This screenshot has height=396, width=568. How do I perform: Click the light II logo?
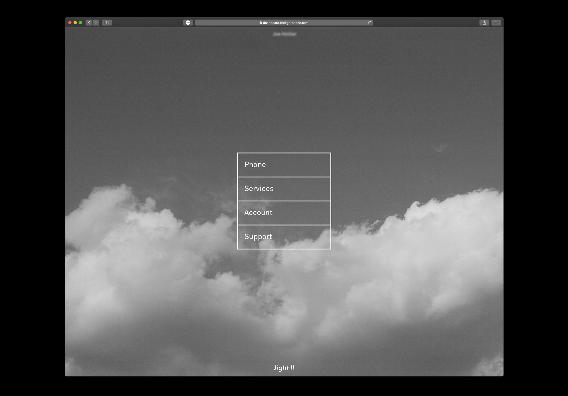[x=284, y=368]
